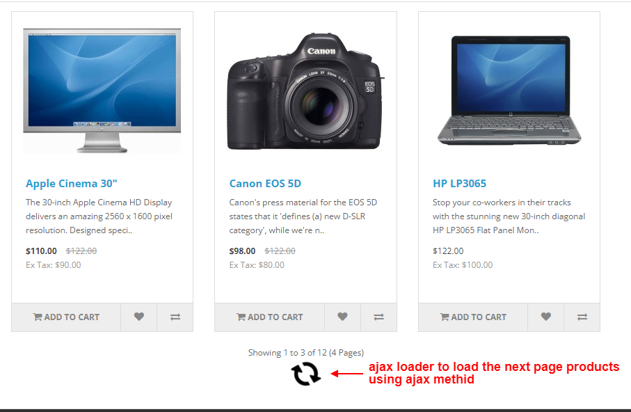Open the HP LP3065 product link
Image resolution: width=631 pixels, height=412 pixels.
(460, 184)
